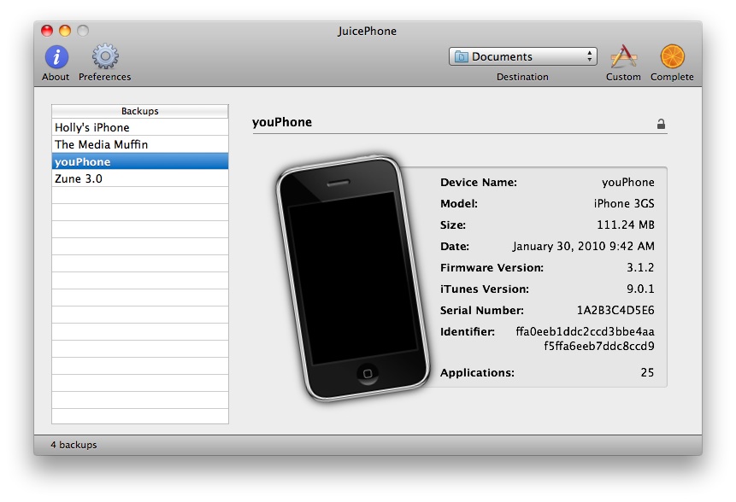
Task: Click the Firmware Version label
Action: (x=492, y=267)
